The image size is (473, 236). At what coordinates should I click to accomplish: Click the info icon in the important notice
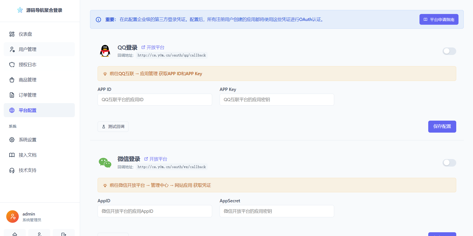(x=99, y=19)
